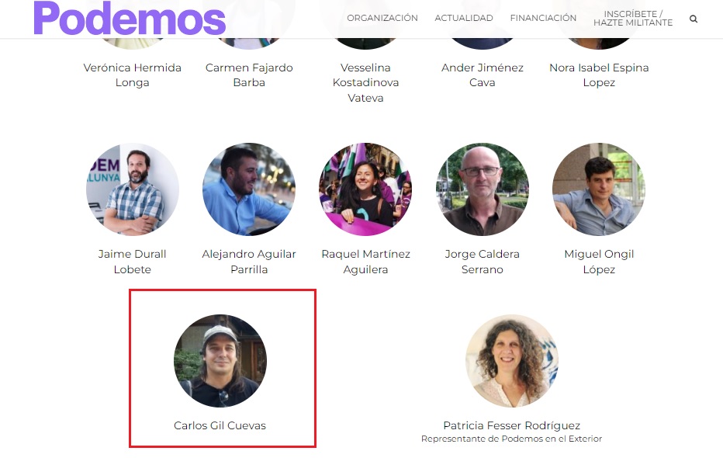Click Miguel Ongil López's portrait

[x=599, y=189]
